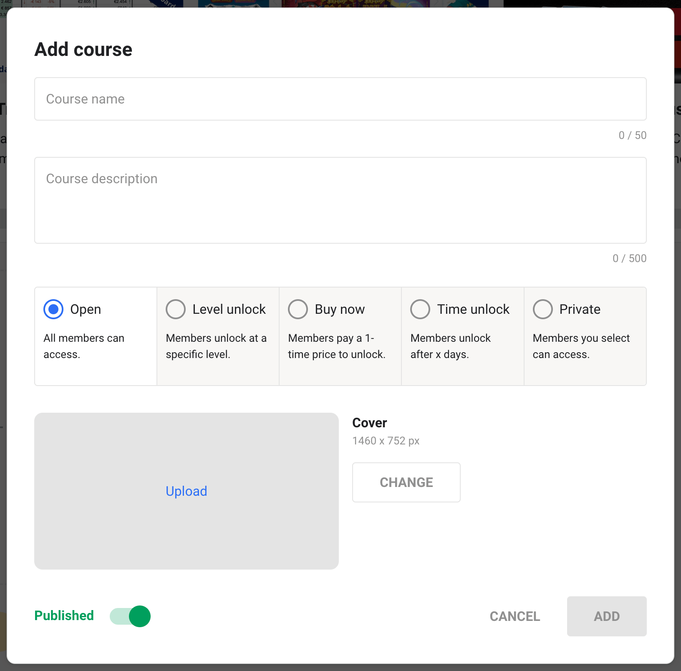Screen dimensions: 681x671
Task: Cancel the Add course dialog
Action: click(x=515, y=616)
